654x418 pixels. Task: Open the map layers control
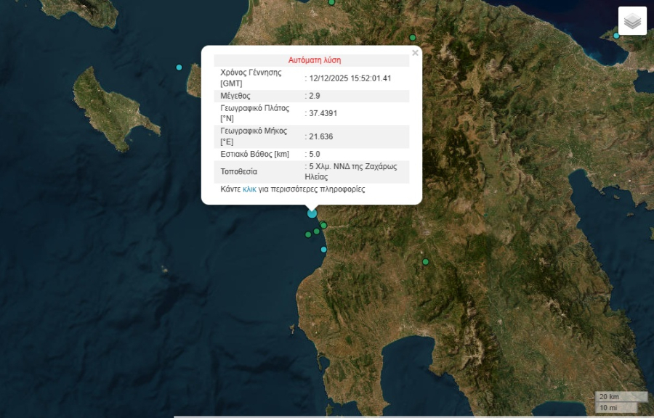click(x=632, y=21)
